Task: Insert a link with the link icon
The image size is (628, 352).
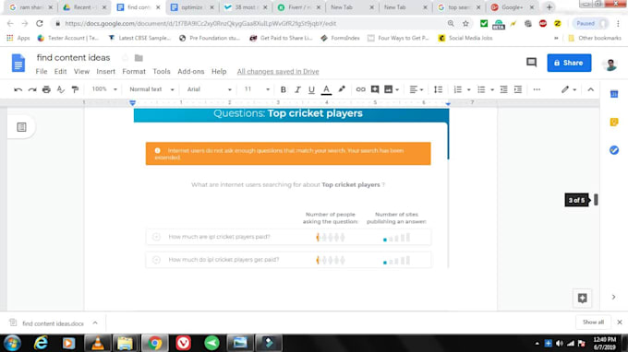Action: [x=360, y=89]
